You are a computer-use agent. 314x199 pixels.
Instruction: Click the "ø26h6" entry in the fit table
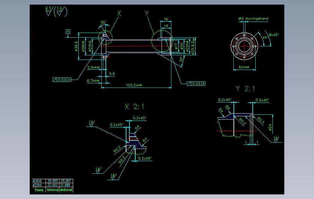(37, 181)
